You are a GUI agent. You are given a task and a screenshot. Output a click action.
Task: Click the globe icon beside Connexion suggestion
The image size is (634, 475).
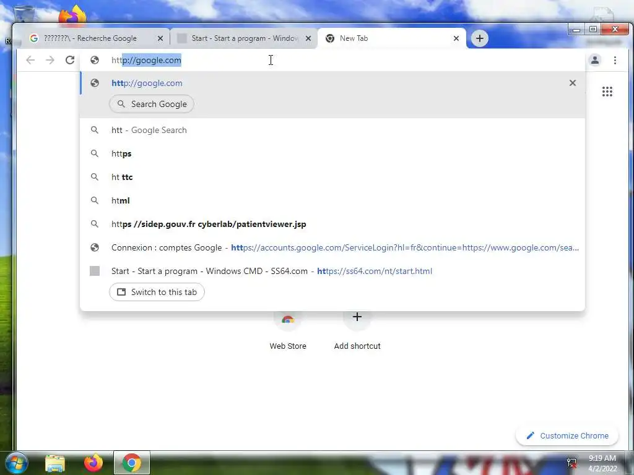(x=95, y=247)
